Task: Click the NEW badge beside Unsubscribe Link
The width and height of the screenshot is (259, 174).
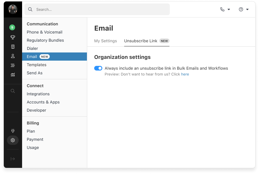Action: [164, 41]
